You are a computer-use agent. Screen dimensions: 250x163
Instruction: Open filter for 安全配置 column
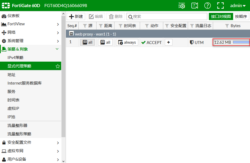[167, 26]
